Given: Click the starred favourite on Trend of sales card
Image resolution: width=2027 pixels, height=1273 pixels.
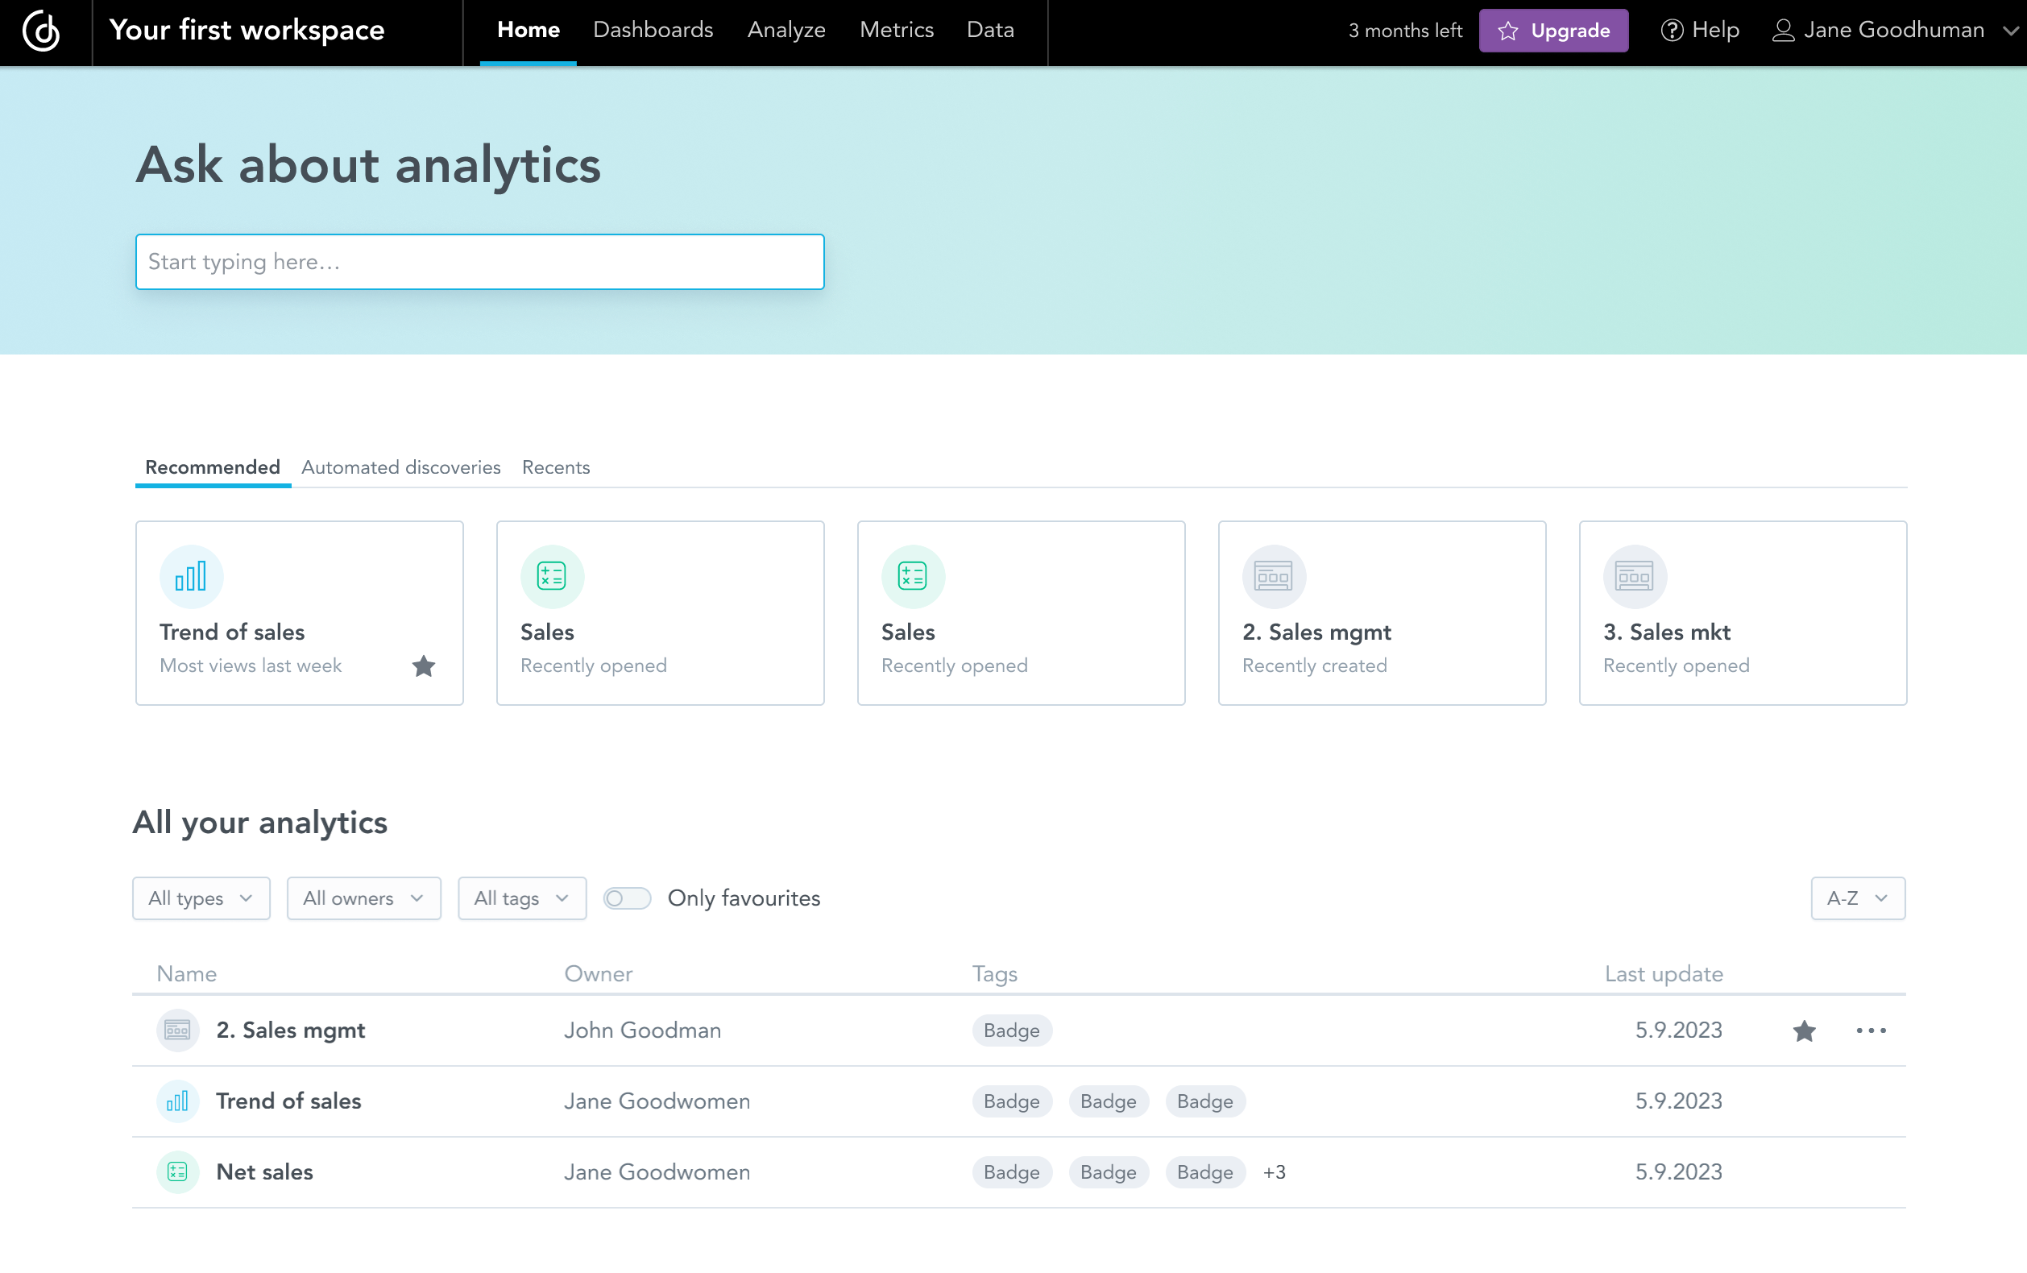Looking at the screenshot, I should [x=424, y=666].
